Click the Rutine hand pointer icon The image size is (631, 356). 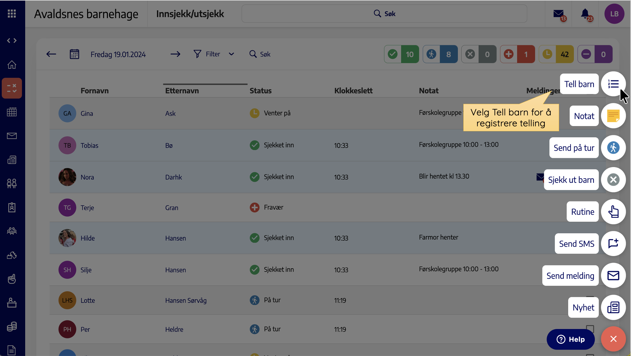coord(613,212)
